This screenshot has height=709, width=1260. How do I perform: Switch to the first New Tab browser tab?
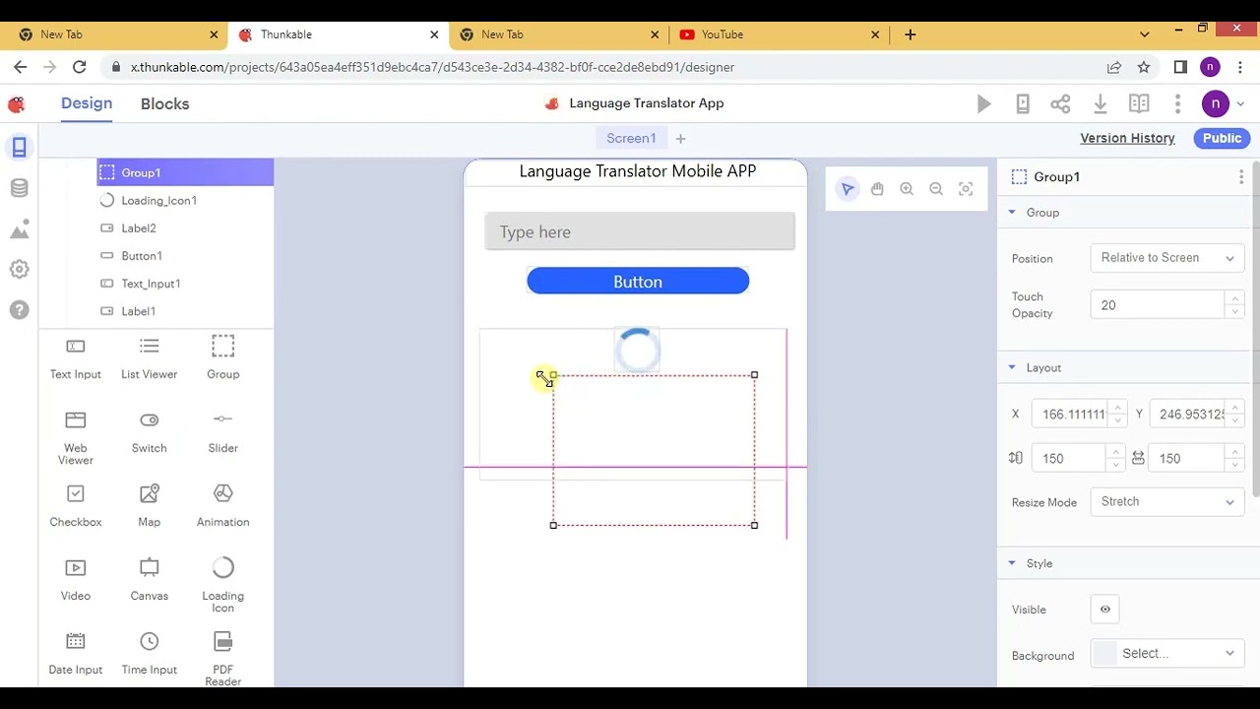[116, 34]
